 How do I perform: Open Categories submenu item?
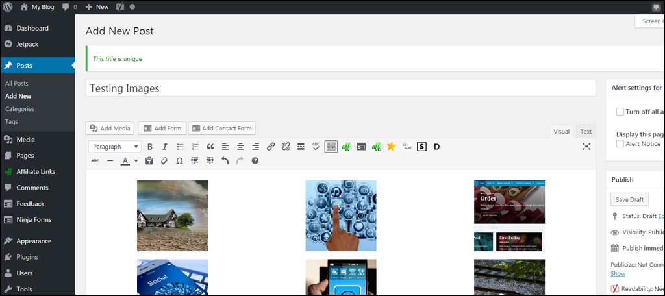point(19,109)
